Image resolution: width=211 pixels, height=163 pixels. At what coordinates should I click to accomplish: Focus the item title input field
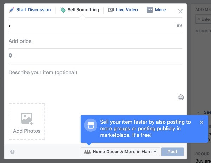click(x=91, y=26)
